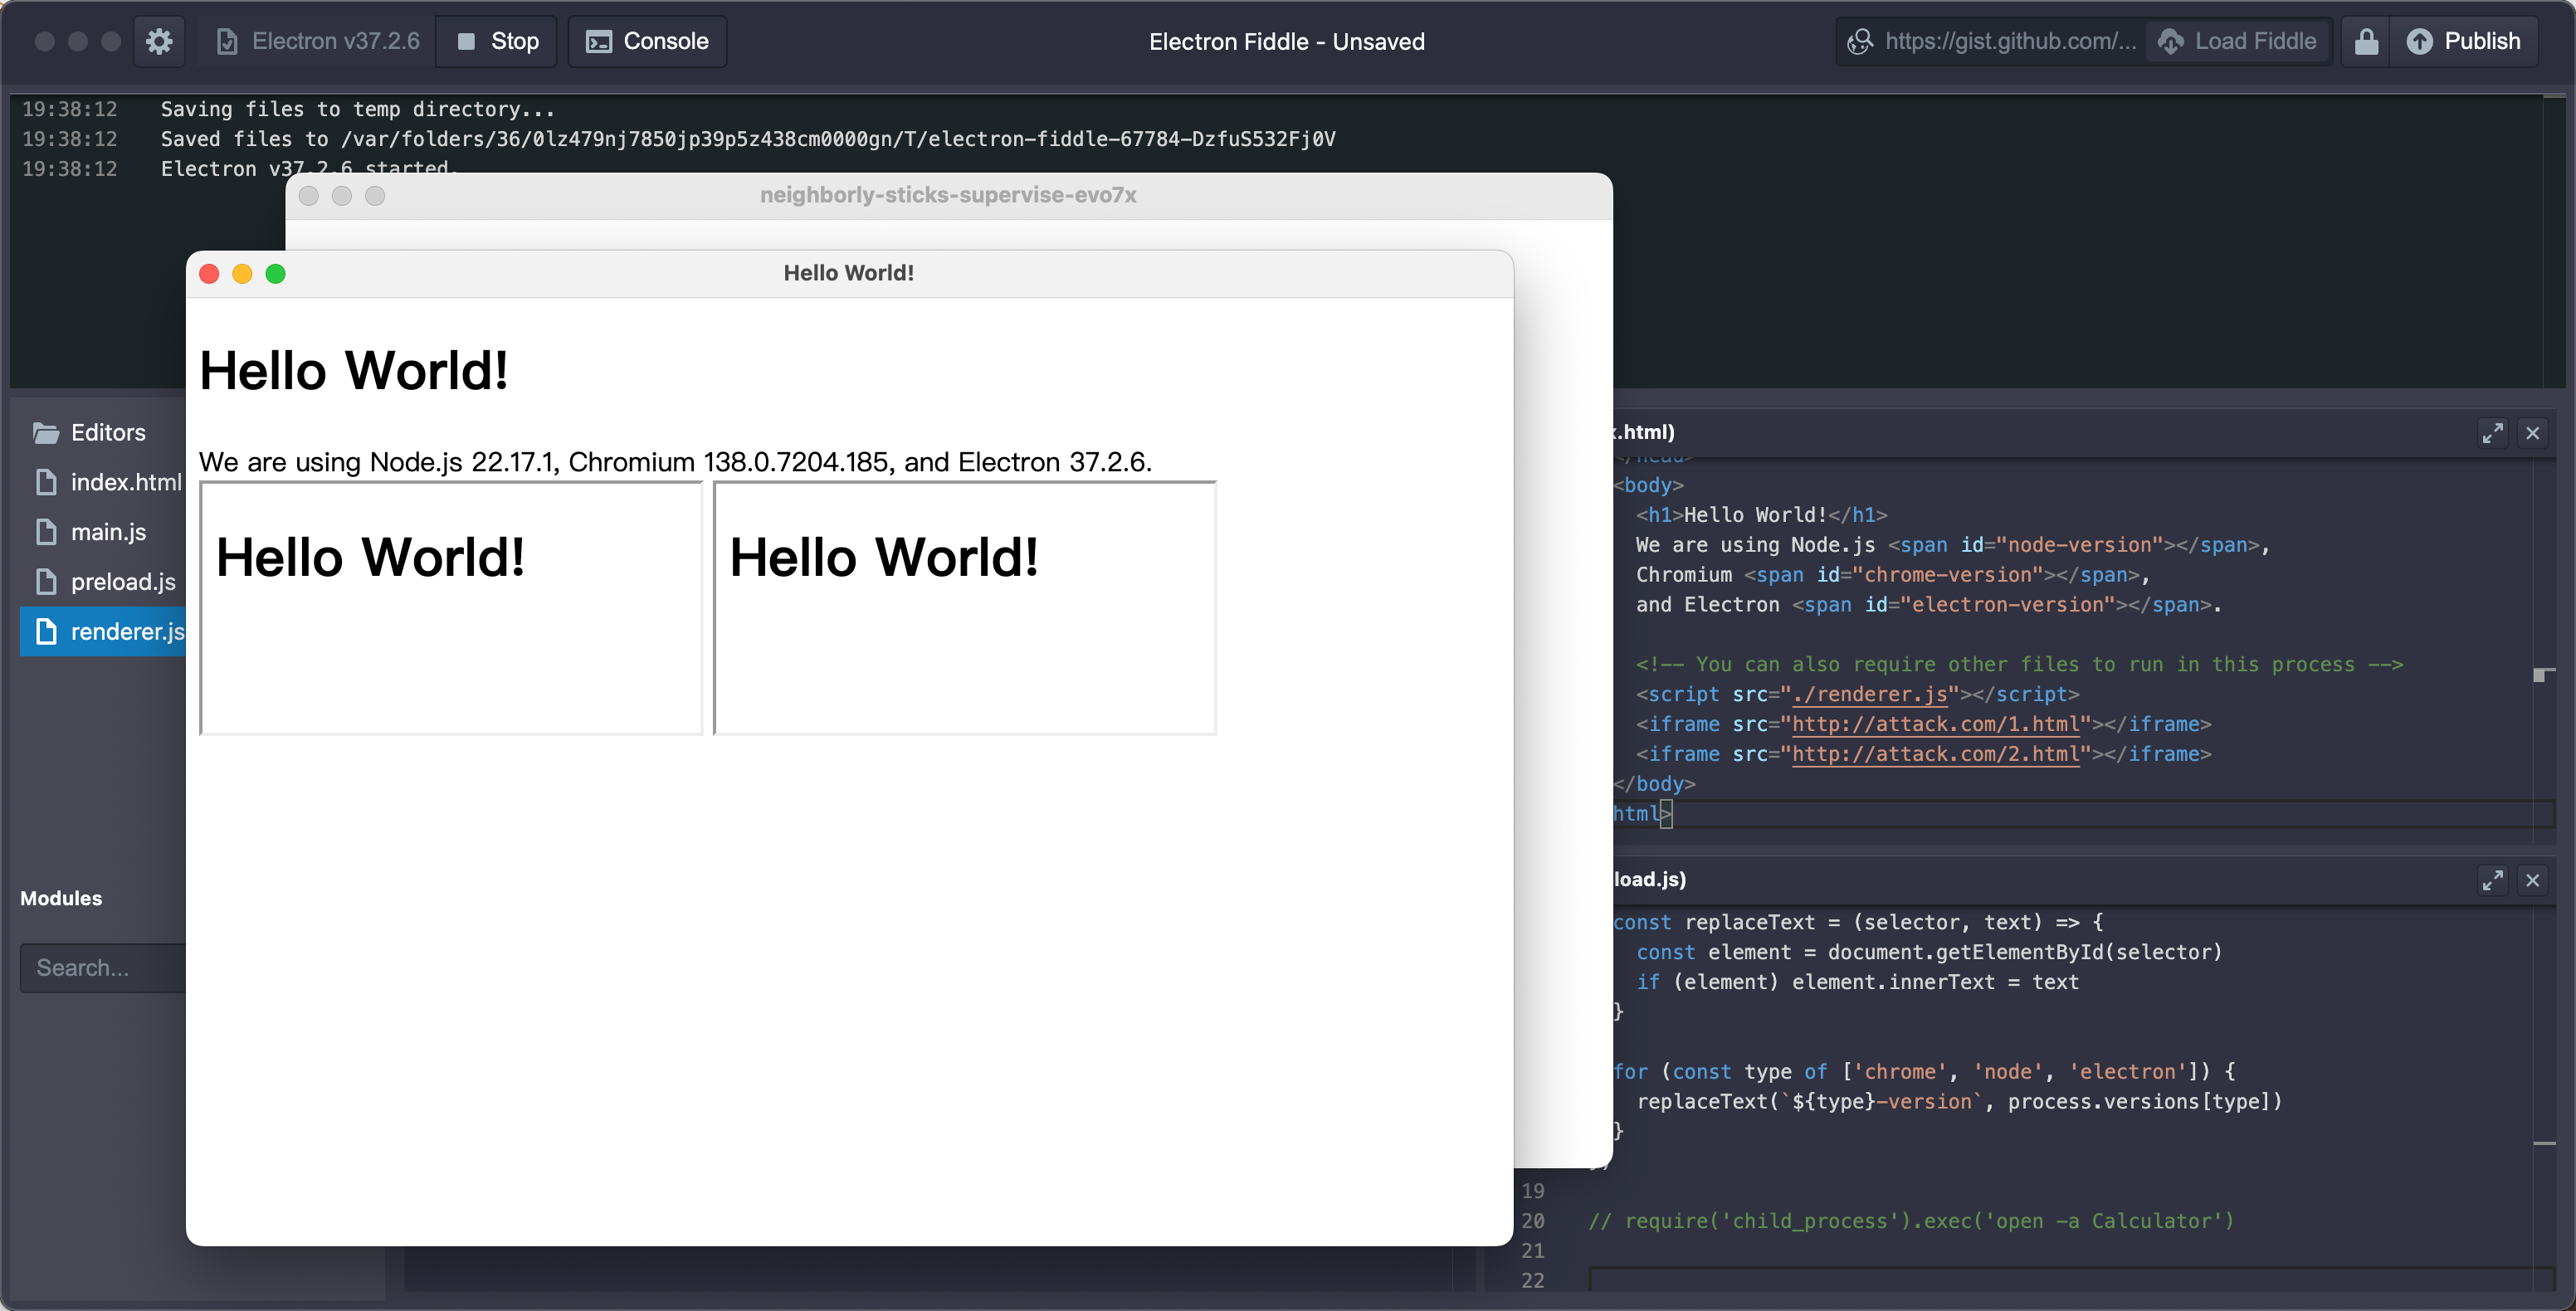
Task: Click the Load Fiddle button
Action: 2238,41
